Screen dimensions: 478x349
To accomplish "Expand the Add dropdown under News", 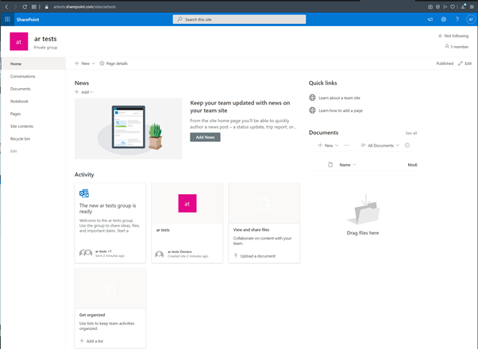I will point(84,92).
